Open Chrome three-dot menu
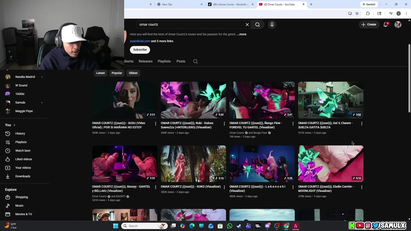 coord(406,13)
